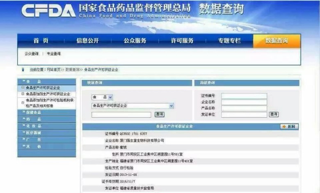320x193 pixels.
Task: Expand the 医疗器械 sidebar category
Action: point(47,133)
